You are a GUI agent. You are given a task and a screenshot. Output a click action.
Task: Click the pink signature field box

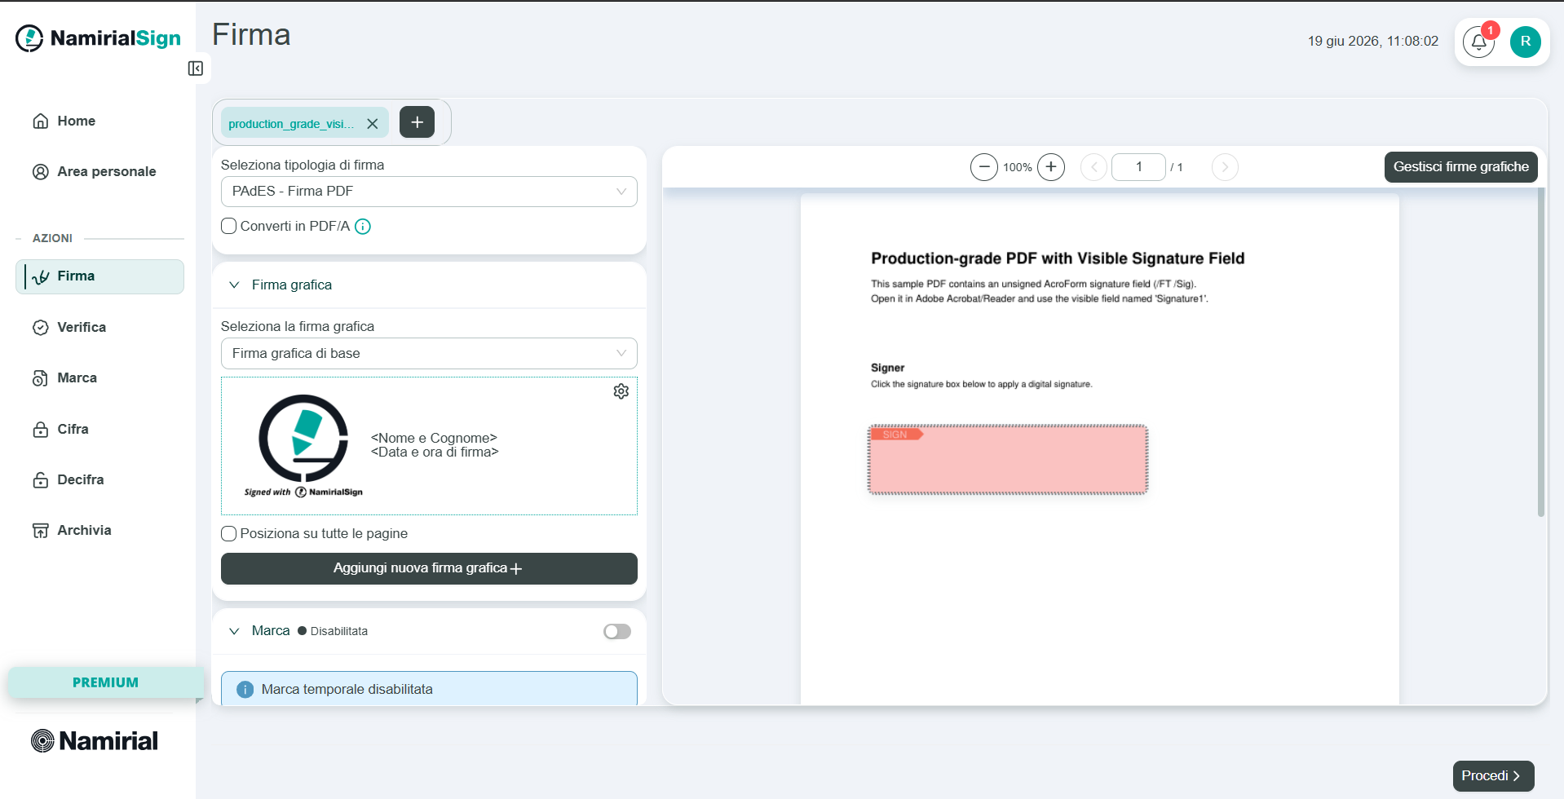[x=1008, y=460]
